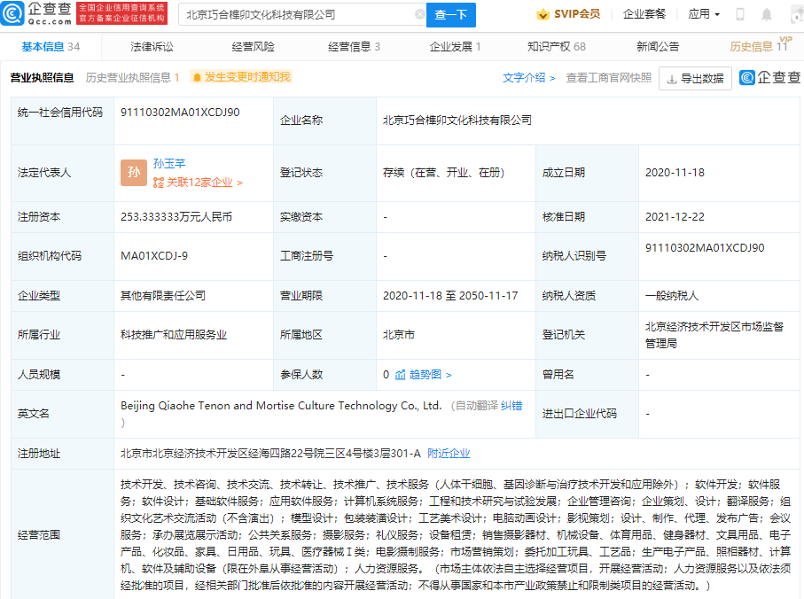Click the 孙 avatar of legal representative

tap(134, 173)
